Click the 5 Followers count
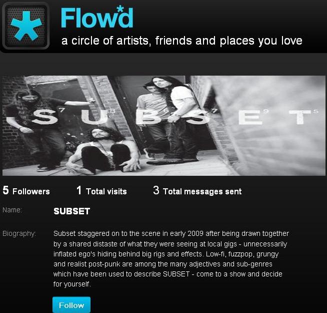The height and width of the screenshot is (313, 327). pos(26,191)
